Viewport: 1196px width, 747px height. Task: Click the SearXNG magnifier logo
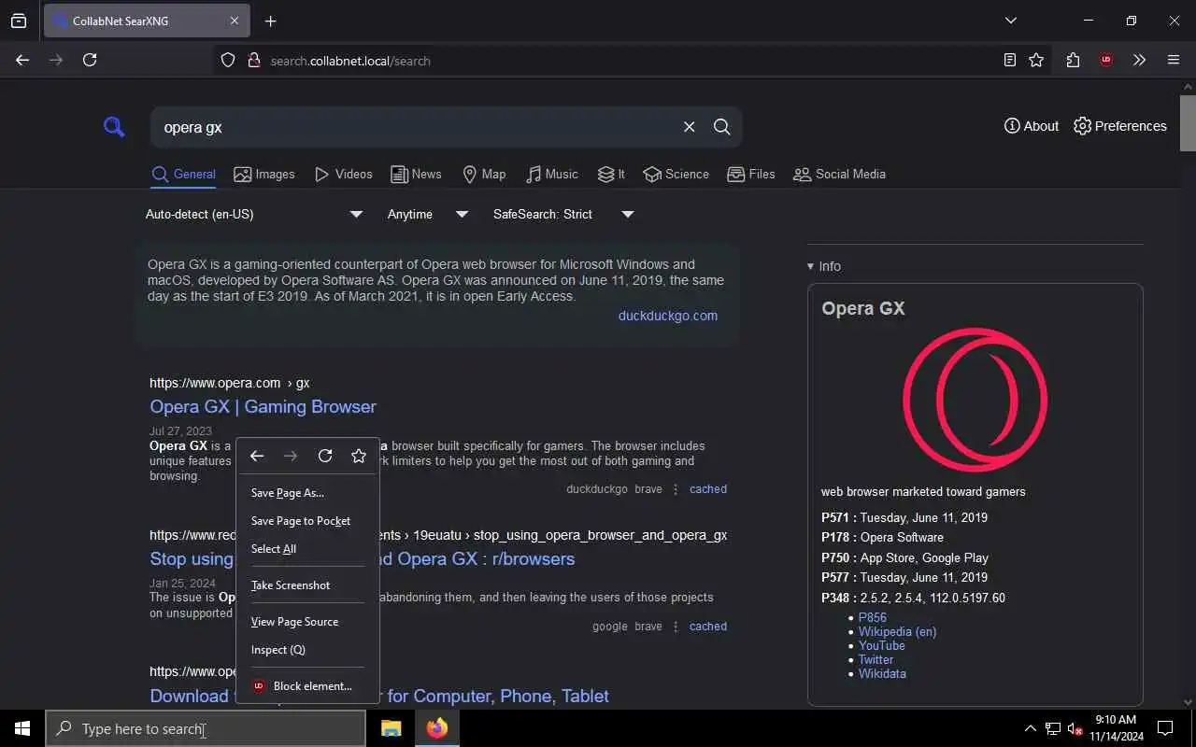[x=114, y=127]
